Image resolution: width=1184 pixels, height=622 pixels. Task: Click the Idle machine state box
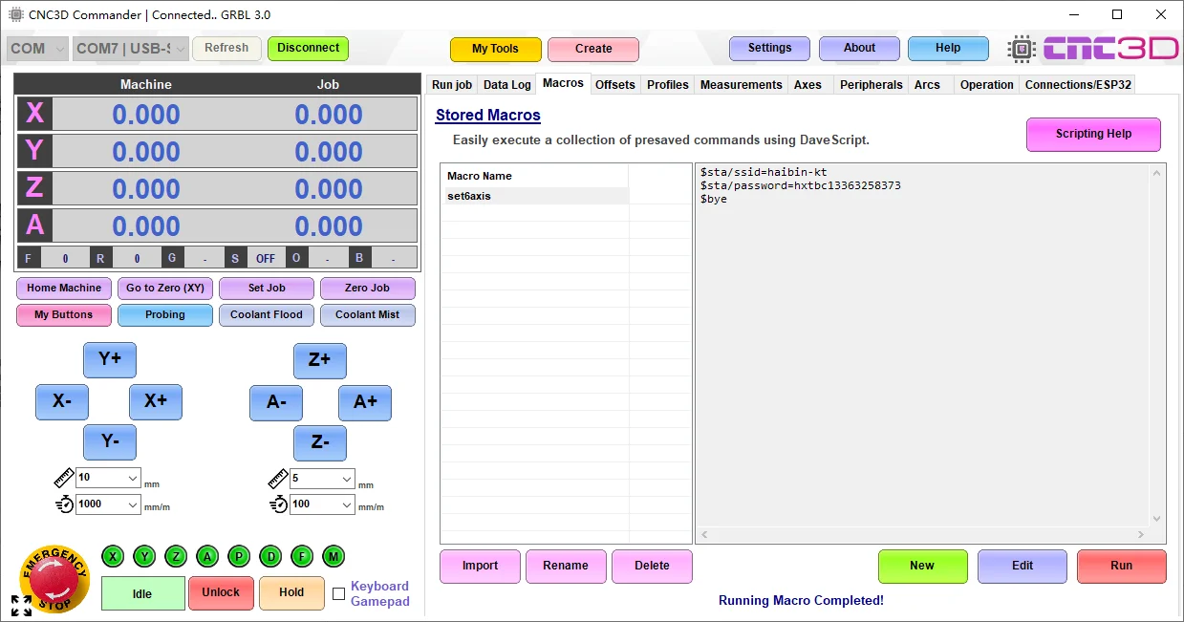tap(142, 593)
